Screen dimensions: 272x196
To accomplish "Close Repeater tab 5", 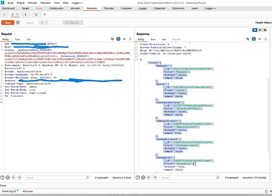I will (17, 14).
